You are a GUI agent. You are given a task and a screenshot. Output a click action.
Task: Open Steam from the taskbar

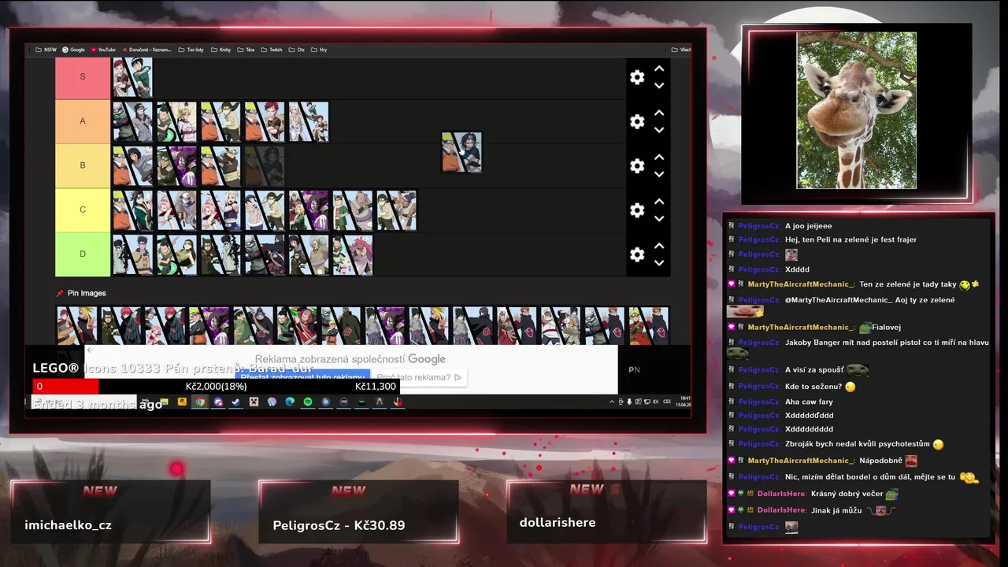(x=235, y=402)
